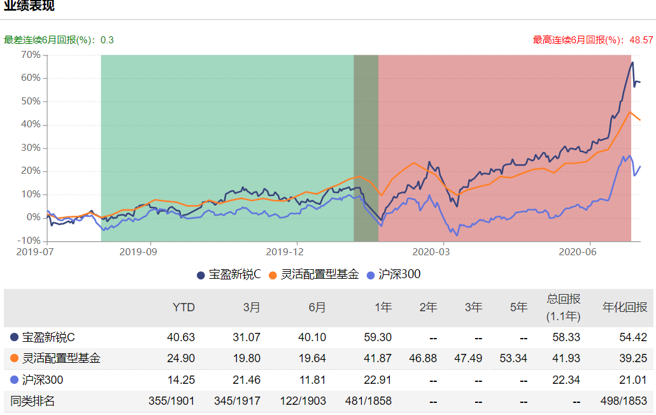
Task: Click the 41.87 one-year value
Action: pos(378,358)
